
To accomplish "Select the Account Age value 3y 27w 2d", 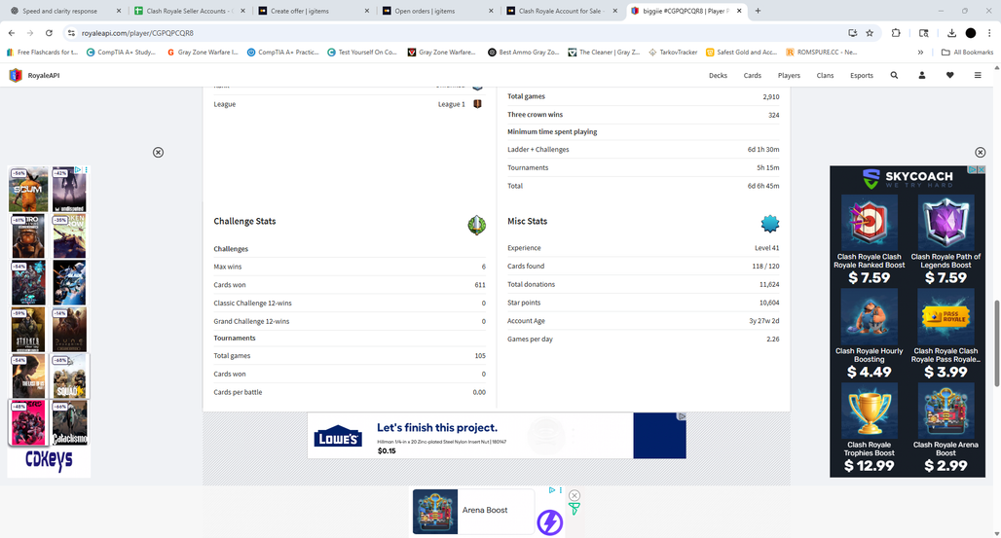I will tap(763, 321).
